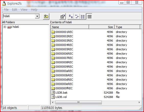
Task: Select the Details view button
Action: tap(89, 17)
